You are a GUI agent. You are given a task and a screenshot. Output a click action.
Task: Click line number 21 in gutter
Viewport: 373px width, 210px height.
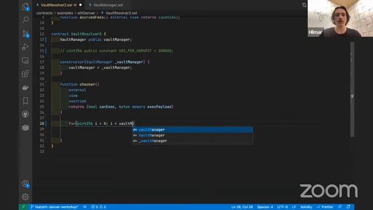[42, 84]
